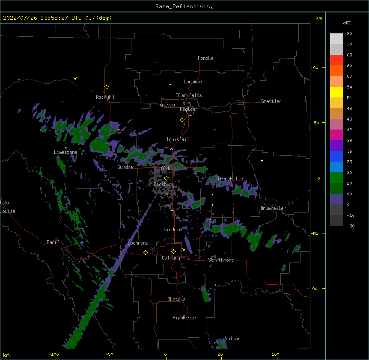Click the RockyMH label
Viewport: 369px width, 360px height.
pos(105,97)
